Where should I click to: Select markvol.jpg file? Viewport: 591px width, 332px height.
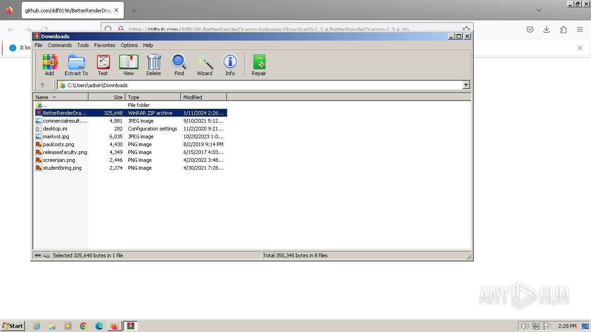pos(131,136)
